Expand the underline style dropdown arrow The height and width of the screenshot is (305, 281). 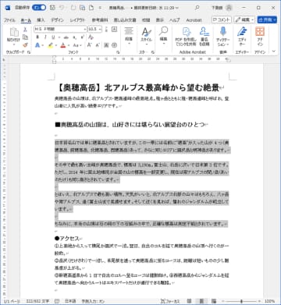pos(59,37)
